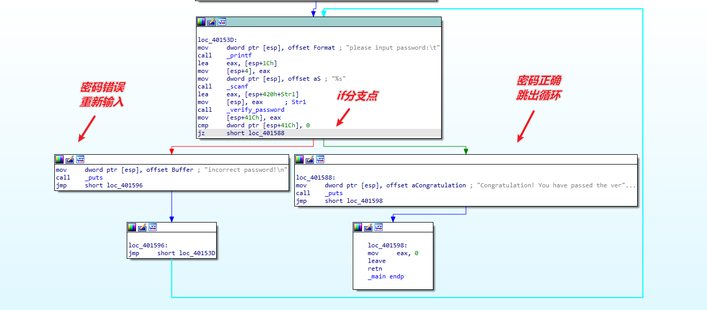This screenshot has width=707, height=310.
Task: Click the pencil icon on the incorrect password node
Action: [x=70, y=159]
